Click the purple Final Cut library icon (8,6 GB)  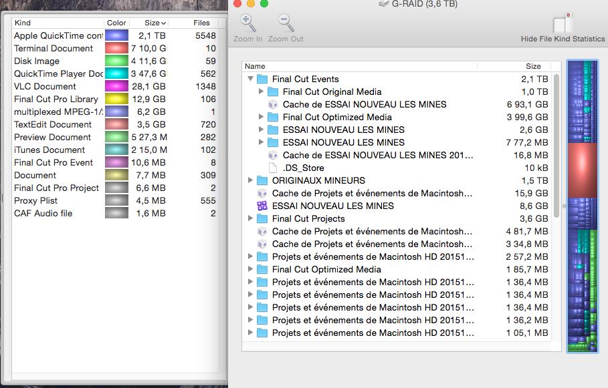[262, 206]
